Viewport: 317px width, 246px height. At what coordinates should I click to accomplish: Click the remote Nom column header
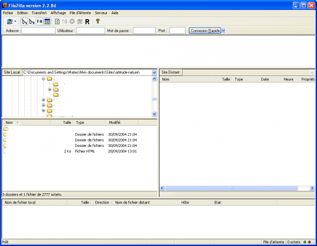click(184, 79)
